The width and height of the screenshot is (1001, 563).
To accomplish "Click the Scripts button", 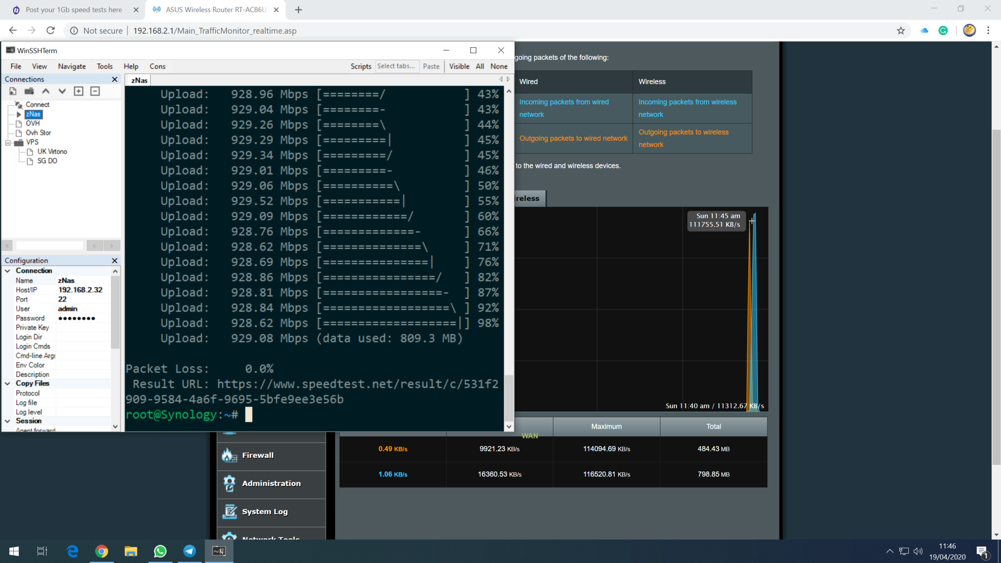I will 361,66.
